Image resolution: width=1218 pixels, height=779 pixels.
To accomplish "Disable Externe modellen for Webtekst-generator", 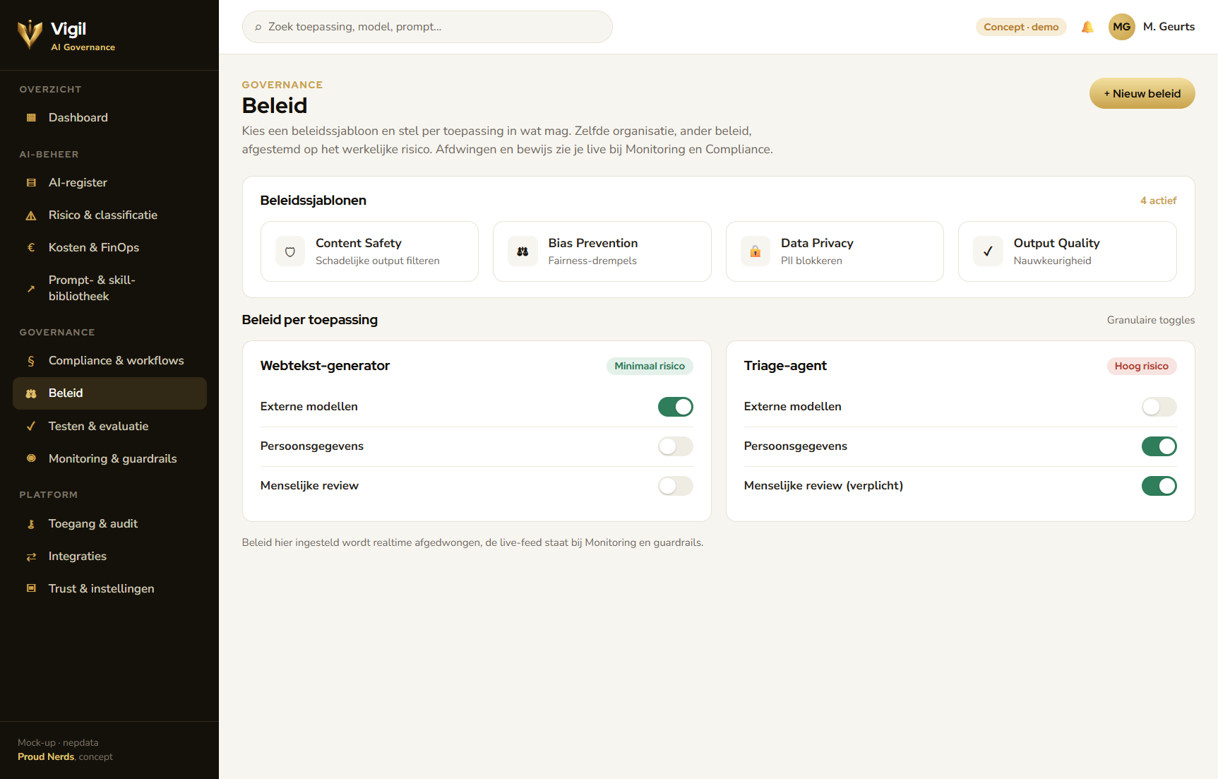I will (676, 407).
